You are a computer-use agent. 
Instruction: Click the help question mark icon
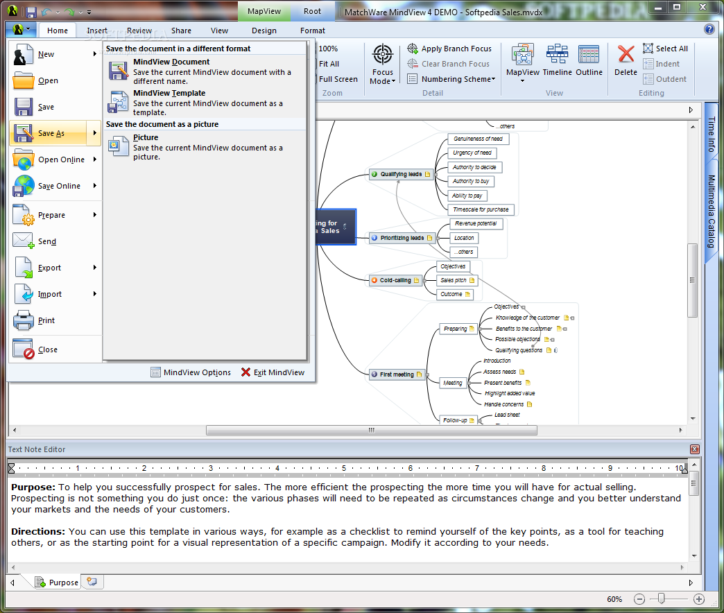[x=709, y=30]
